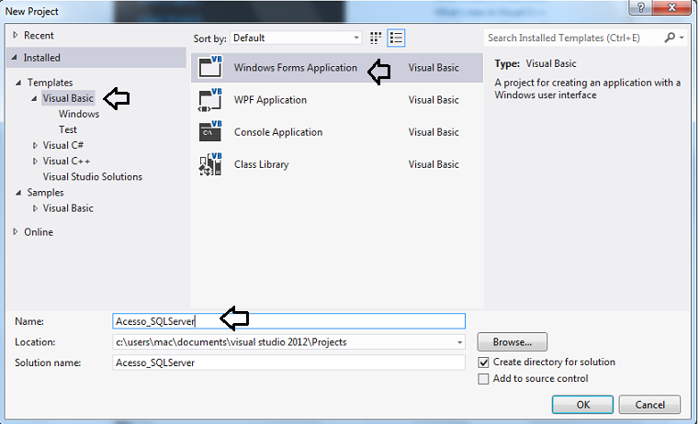Screen dimensions: 699x424
Task: Click the Browse... button
Action: point(513,342)
